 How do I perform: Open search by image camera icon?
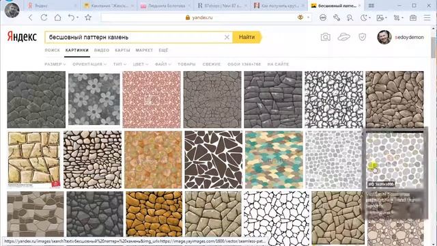coord(325,37)
